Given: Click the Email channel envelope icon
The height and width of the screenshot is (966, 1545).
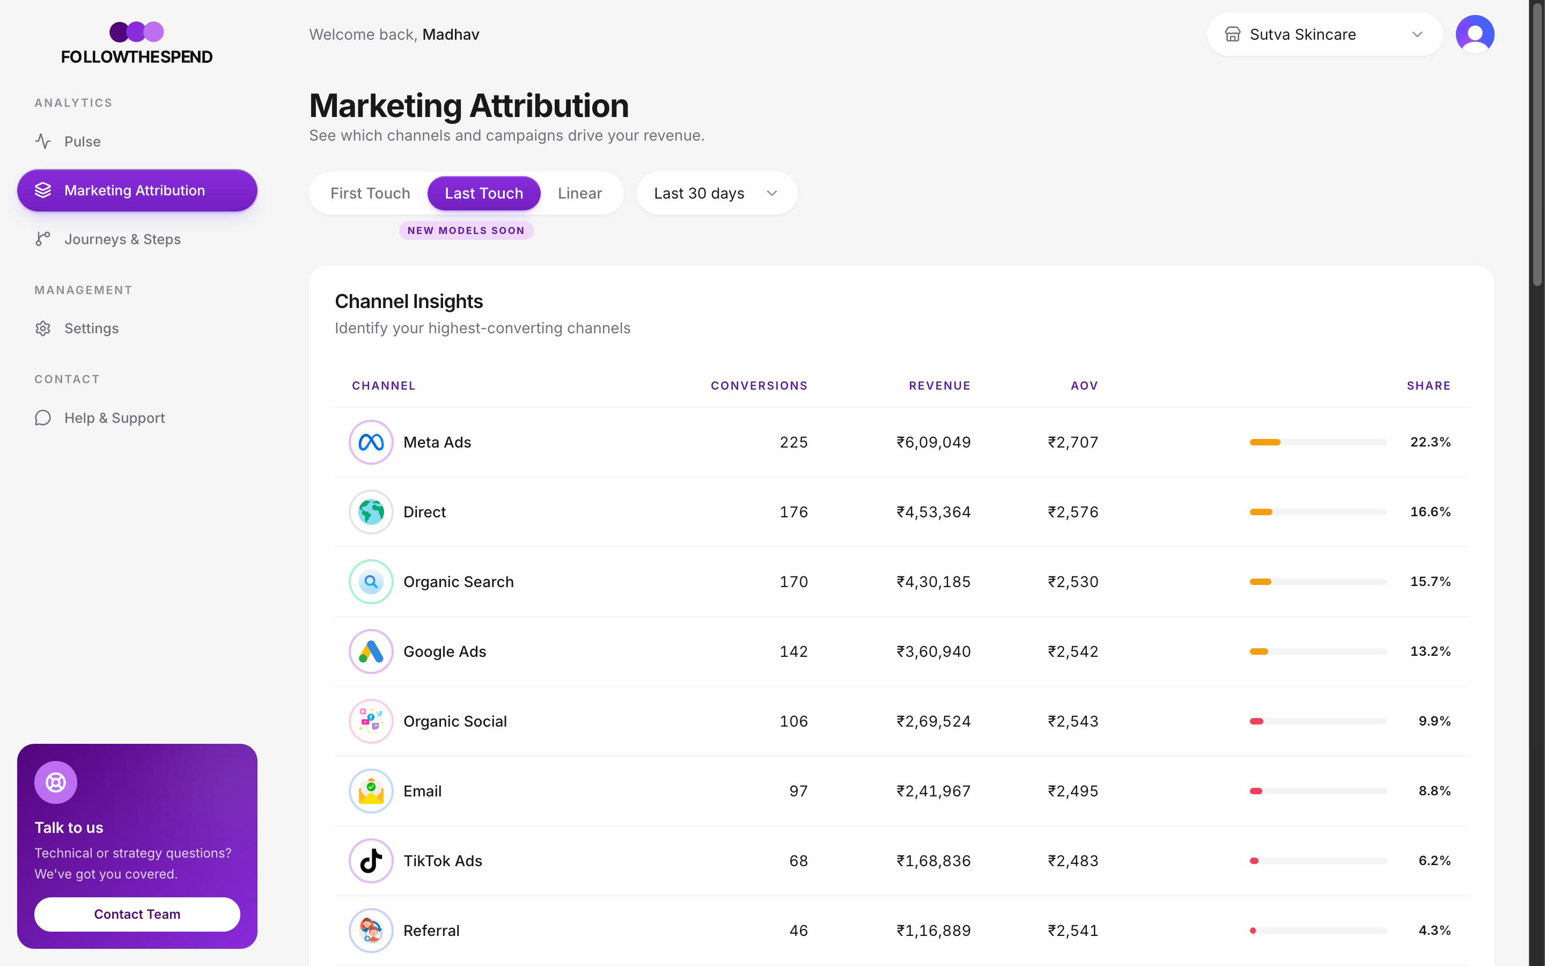Looking at the screenshot, I should (371, 791).
